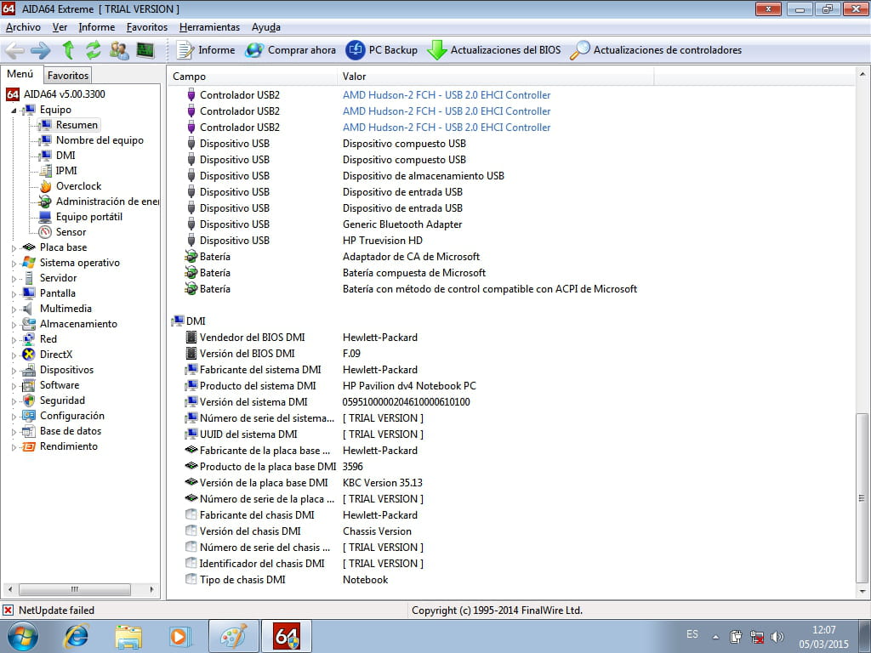Open the Windows Start button
This screenshot has width=871, height=653.
click(x=23, y=636)
